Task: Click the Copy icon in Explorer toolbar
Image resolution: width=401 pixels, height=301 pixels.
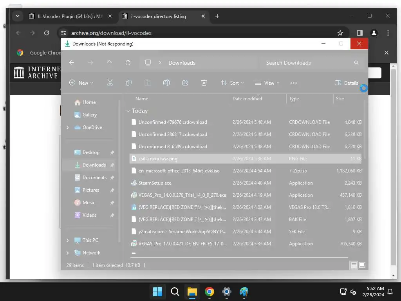Action: click(x=128, y=83)
